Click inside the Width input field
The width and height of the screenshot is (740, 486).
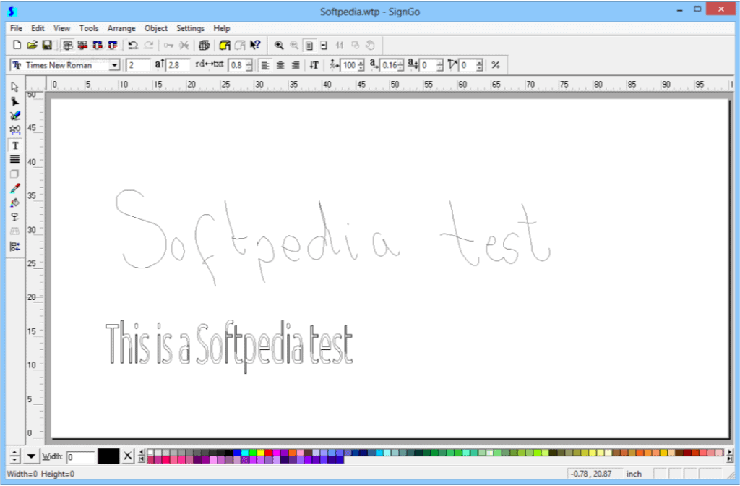pos(81,456)
